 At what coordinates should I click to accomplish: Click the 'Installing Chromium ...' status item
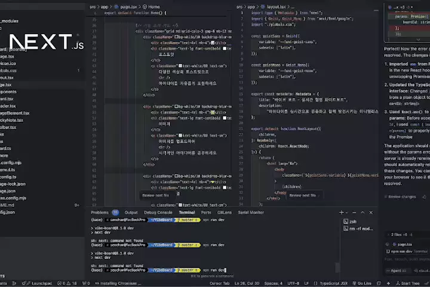point(118,283)
